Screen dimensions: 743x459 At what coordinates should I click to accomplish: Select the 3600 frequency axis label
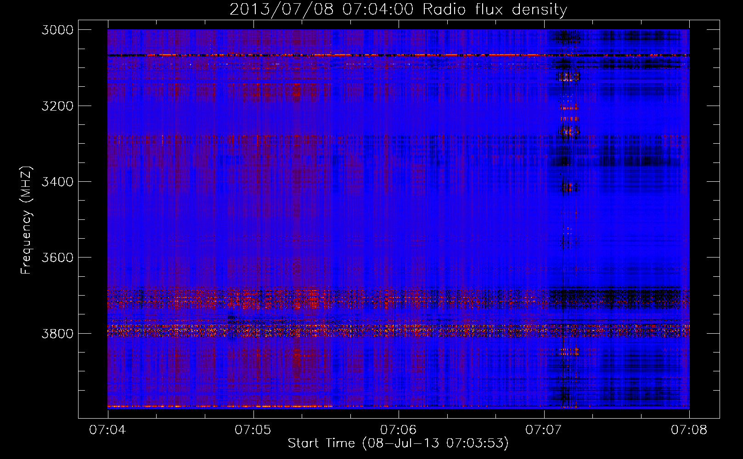(57, 257)
